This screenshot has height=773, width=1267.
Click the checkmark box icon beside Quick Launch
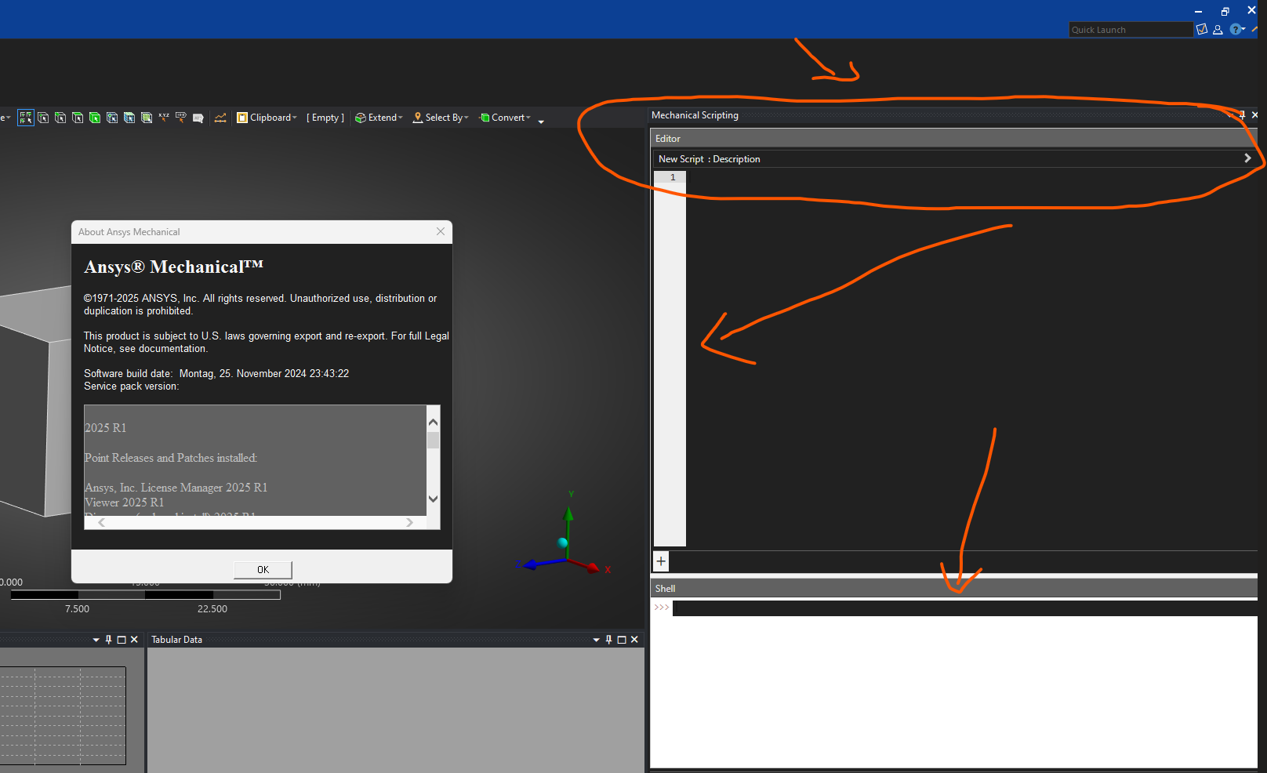click(x=1202, y=30)
